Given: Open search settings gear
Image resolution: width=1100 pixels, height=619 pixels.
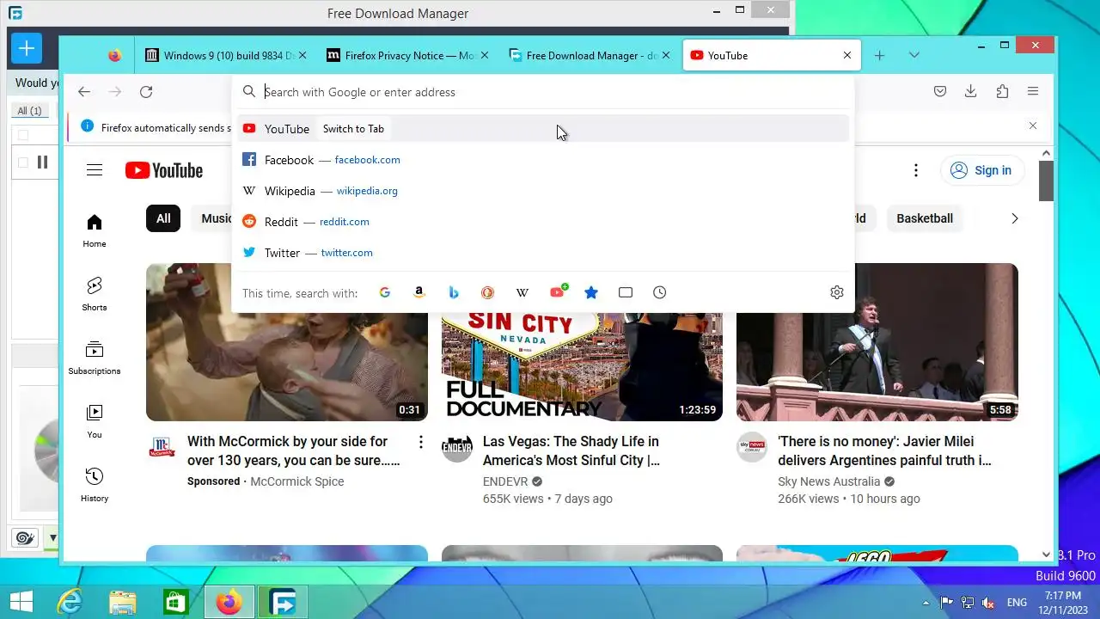Looking at the screenshot, I should (837, 292).
